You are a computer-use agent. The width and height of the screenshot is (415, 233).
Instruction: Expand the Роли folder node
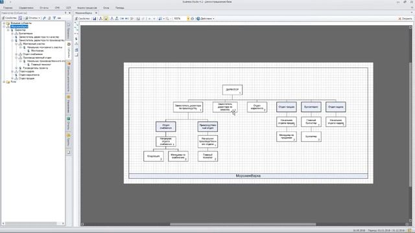pyautogui.click(x=4, y=82)
